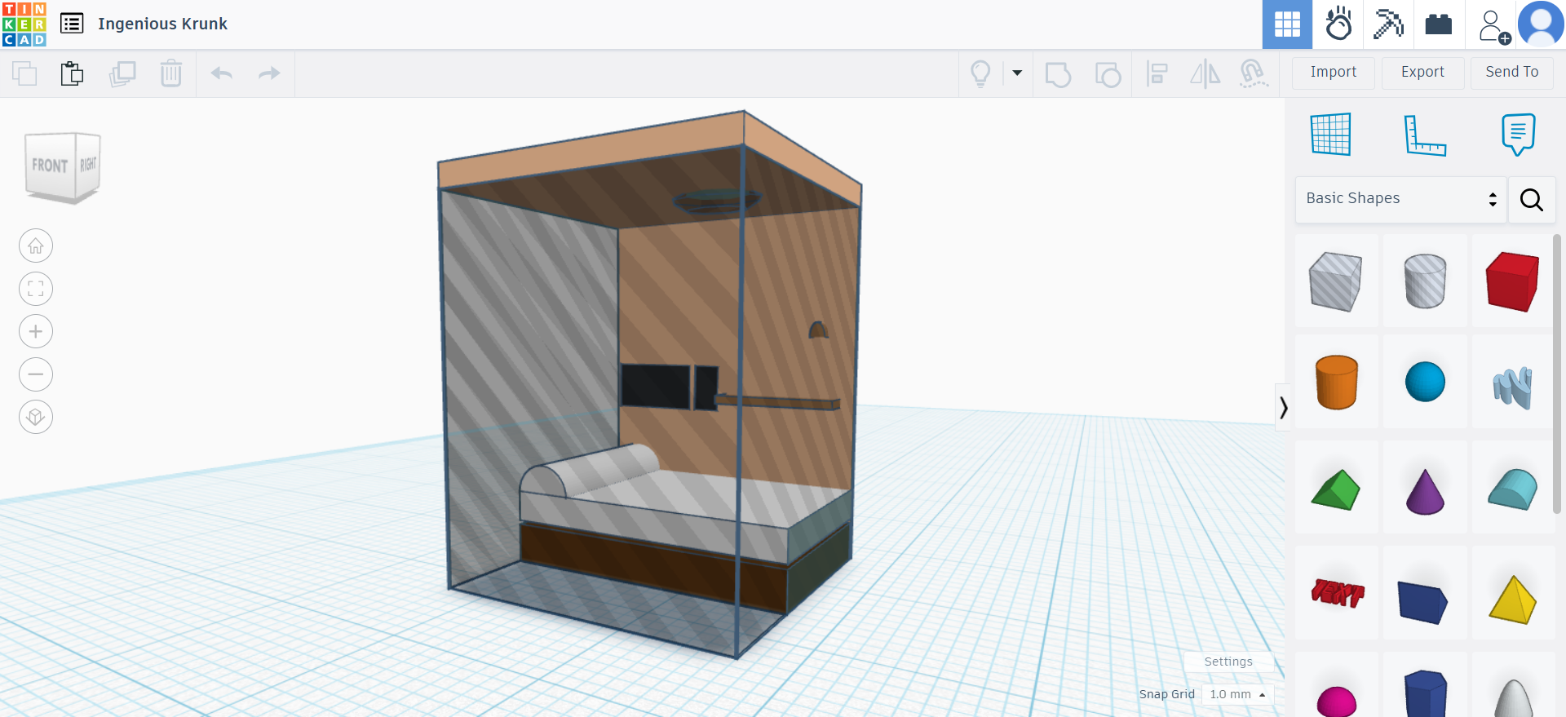The height and width of the screenshot is (717, 1566).
Task: Open the user profile avatar
Action: 1541,24
